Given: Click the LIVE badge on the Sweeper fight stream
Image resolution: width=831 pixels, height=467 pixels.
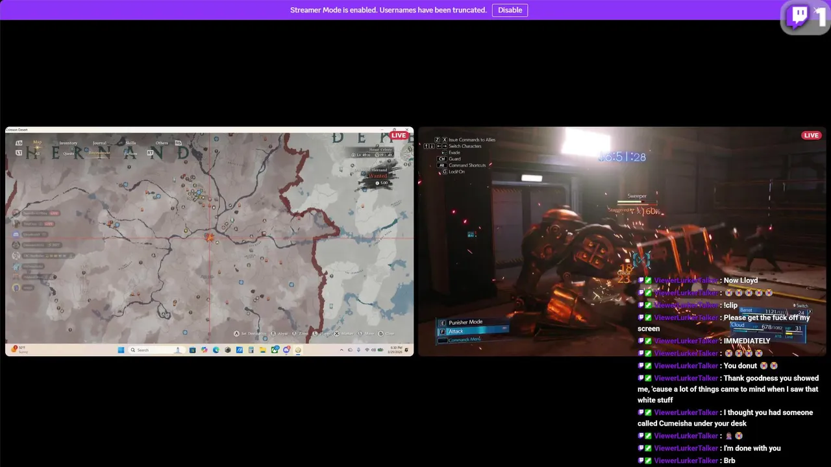Looking at the screenshot, I should (x=811, y=136).
